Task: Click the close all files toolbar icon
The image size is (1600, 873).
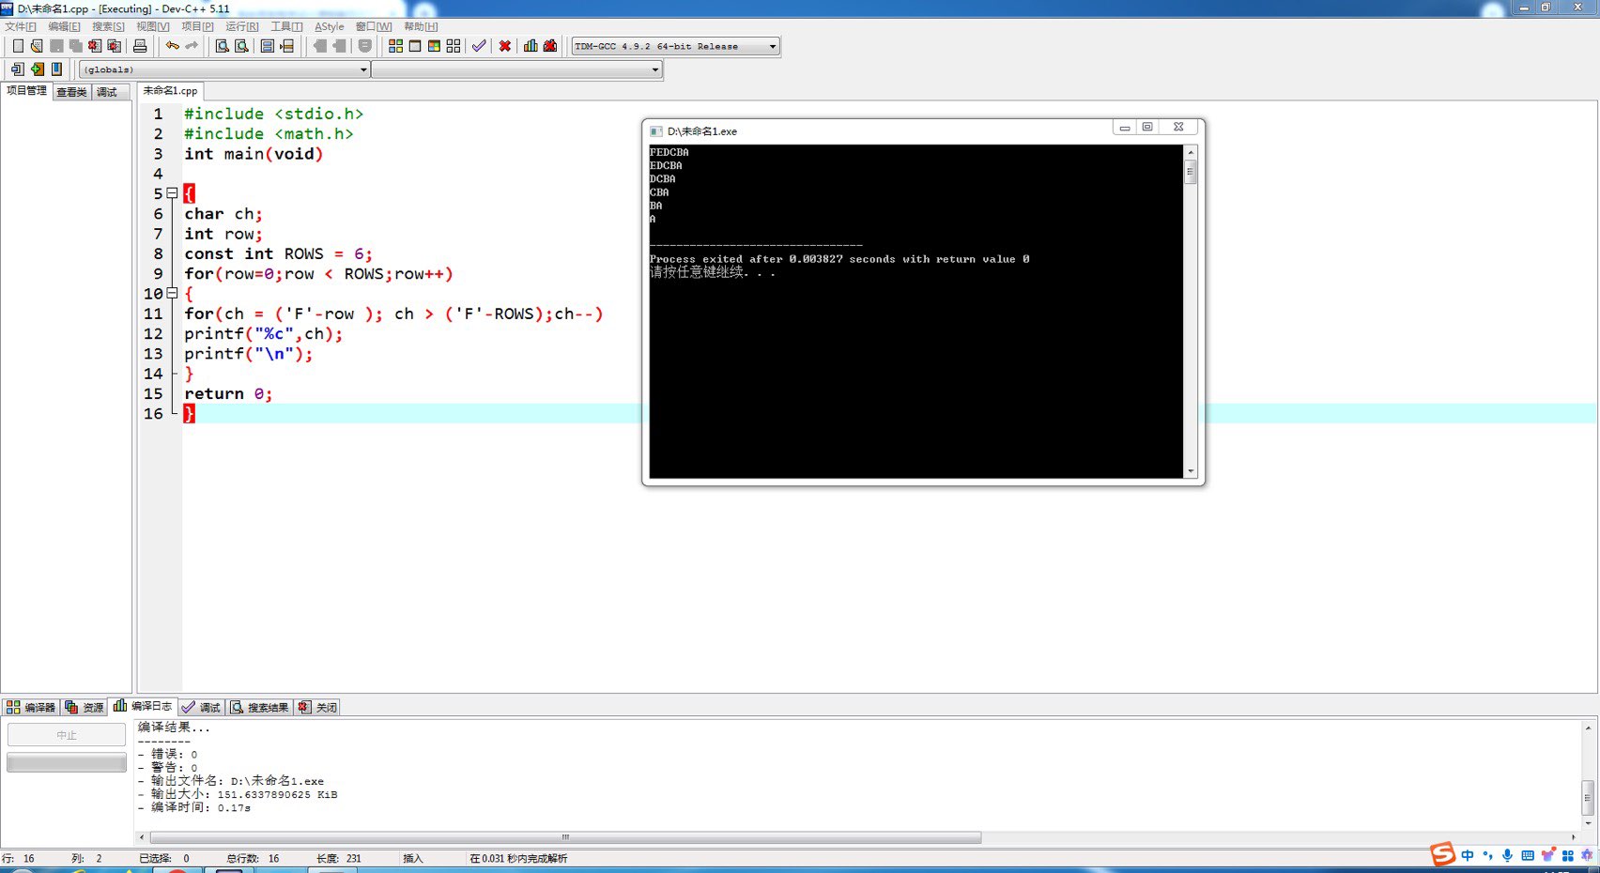Action: click(x=115, y=46)
